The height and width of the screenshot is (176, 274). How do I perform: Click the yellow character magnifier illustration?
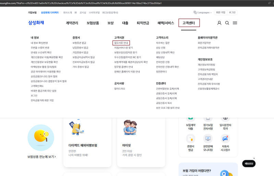pyautogui.click(x=41, y=138)
